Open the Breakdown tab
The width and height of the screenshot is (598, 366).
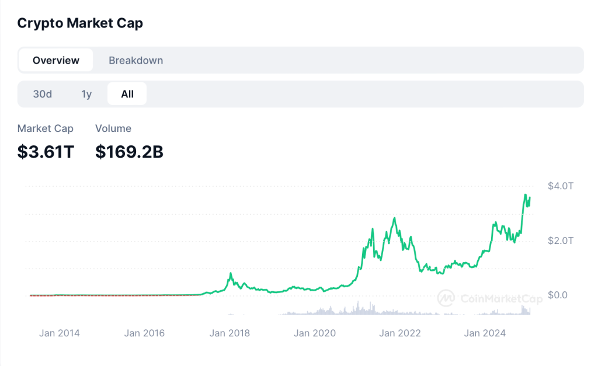pos(135,60)
